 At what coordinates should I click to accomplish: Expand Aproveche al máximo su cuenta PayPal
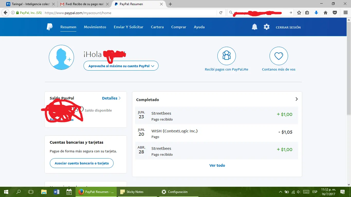click(121, 66)
